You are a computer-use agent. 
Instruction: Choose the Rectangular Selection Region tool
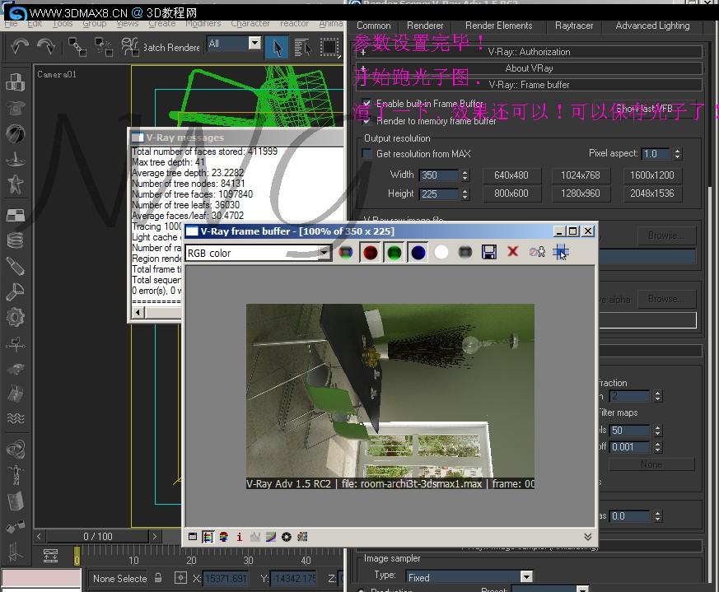(329, 48)
